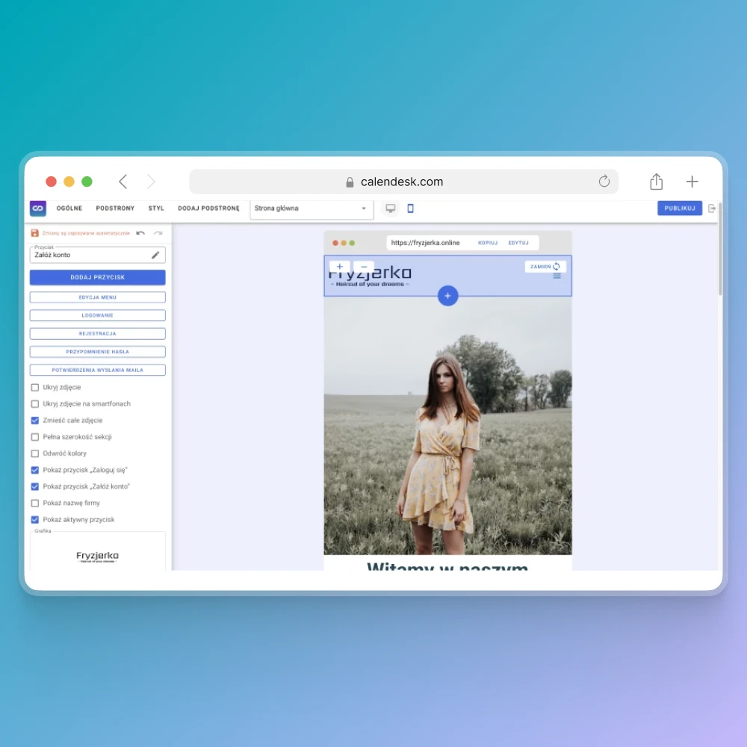Click the blue circular plus button
This screenshot has height=747, width=747.
click(x=447, y=296)
